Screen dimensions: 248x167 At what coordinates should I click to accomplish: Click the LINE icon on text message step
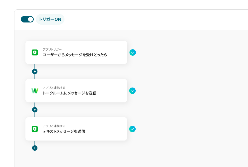tap(35, 129)
